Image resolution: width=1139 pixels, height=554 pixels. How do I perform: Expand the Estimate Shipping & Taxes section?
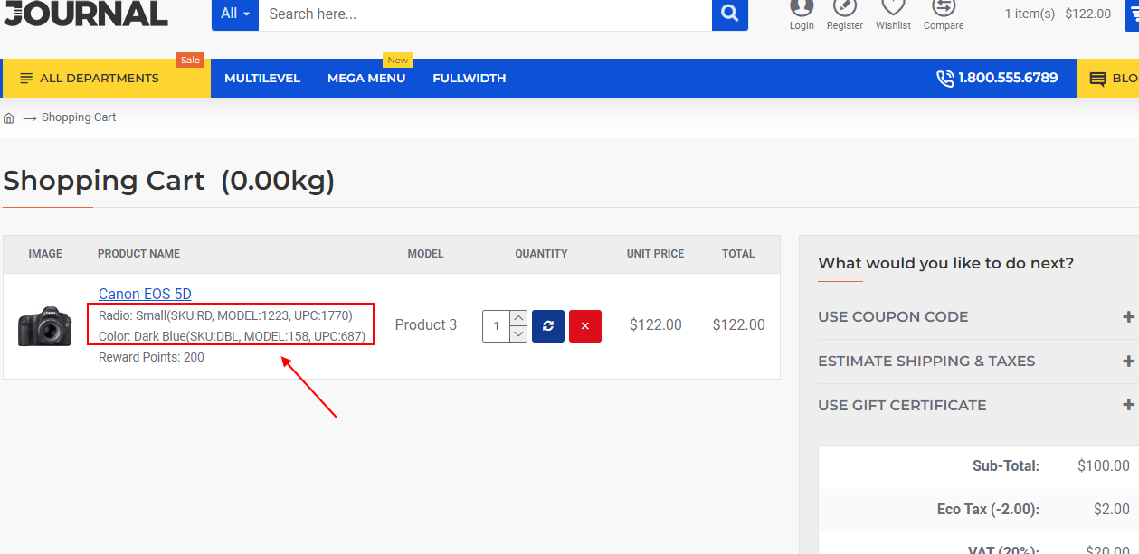976,362
